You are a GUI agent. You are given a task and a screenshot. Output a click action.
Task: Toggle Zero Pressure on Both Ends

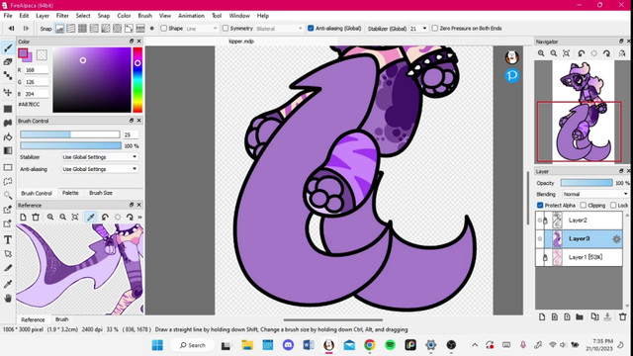coord(435,29)
